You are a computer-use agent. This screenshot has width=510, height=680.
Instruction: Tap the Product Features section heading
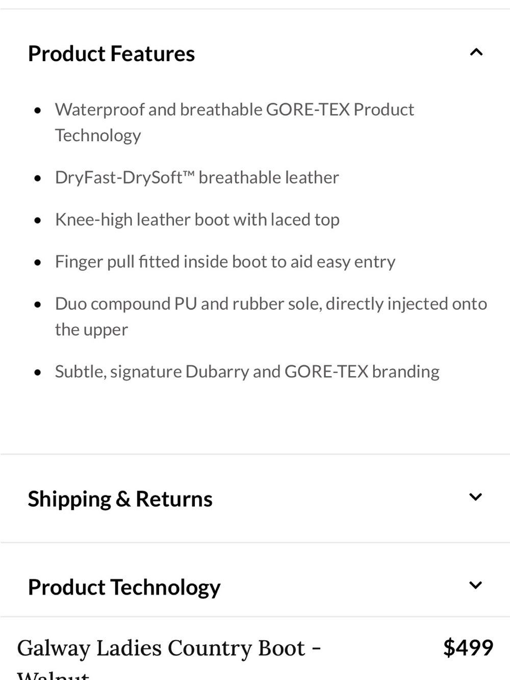[x=111, y=54]
